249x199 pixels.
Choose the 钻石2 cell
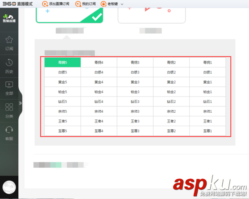click(171, 102)
